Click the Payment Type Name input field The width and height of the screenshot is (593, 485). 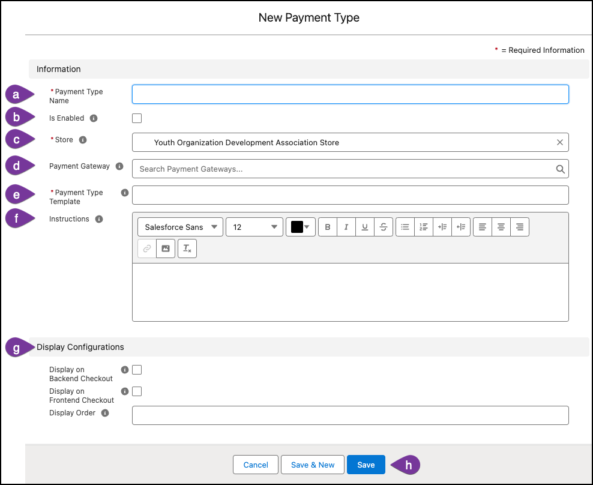350,94
